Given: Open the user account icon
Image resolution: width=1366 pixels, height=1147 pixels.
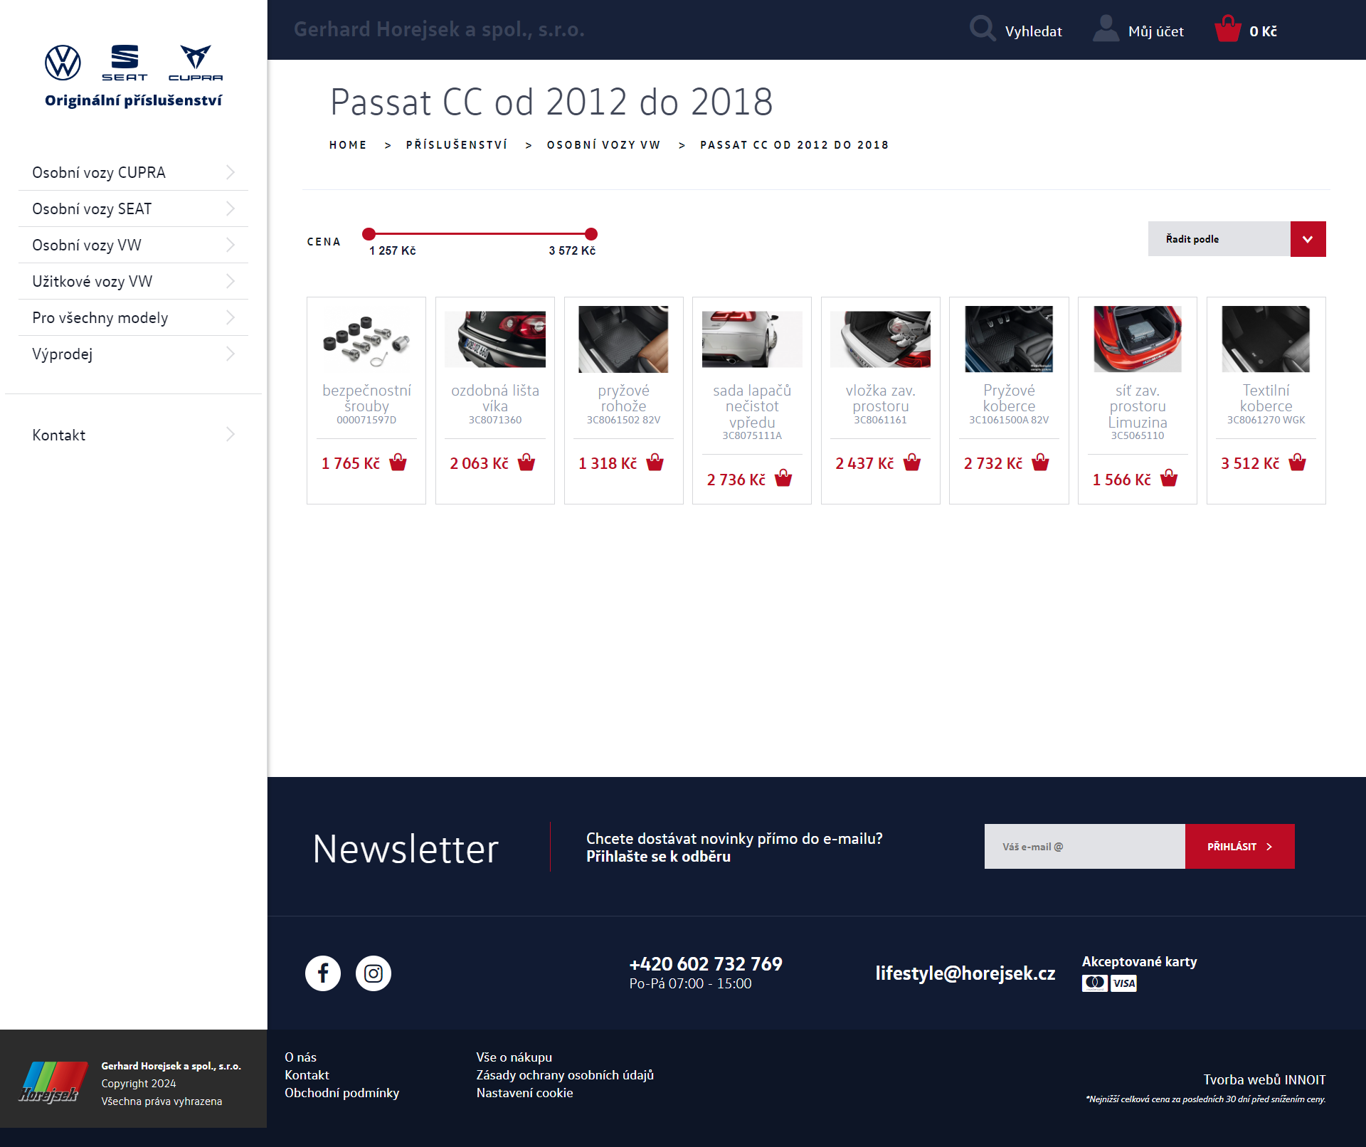Looking at the screenshot, I should (x=1106, y=29).
